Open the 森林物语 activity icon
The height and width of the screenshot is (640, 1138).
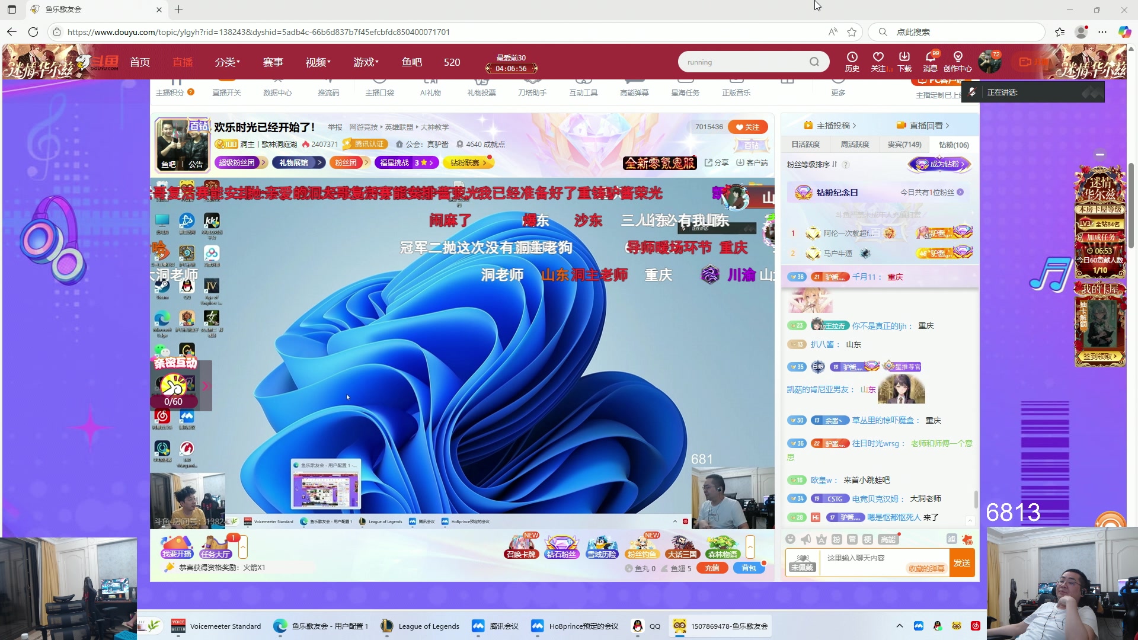point(722,547)
